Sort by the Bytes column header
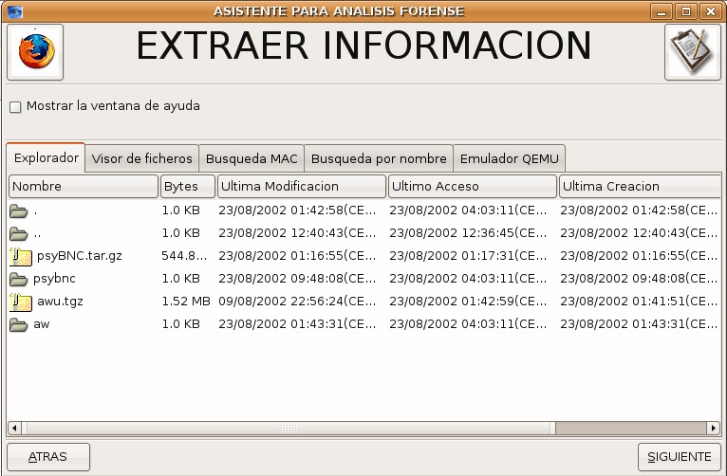This screenshot has height=476, width=727. click(x=187, y=187)
